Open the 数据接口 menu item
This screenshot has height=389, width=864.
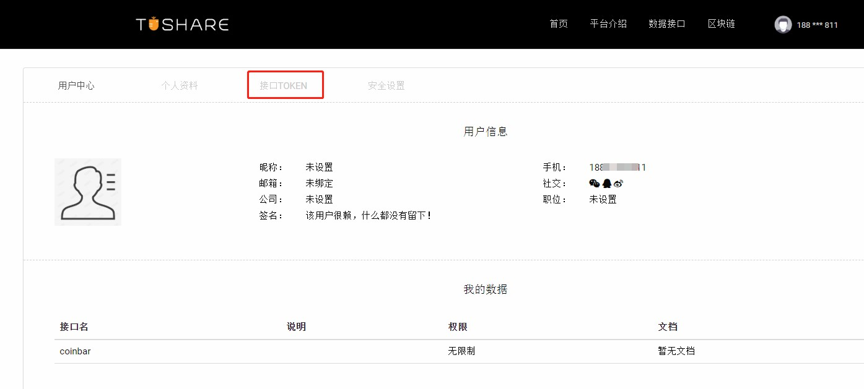pos(667,24)
